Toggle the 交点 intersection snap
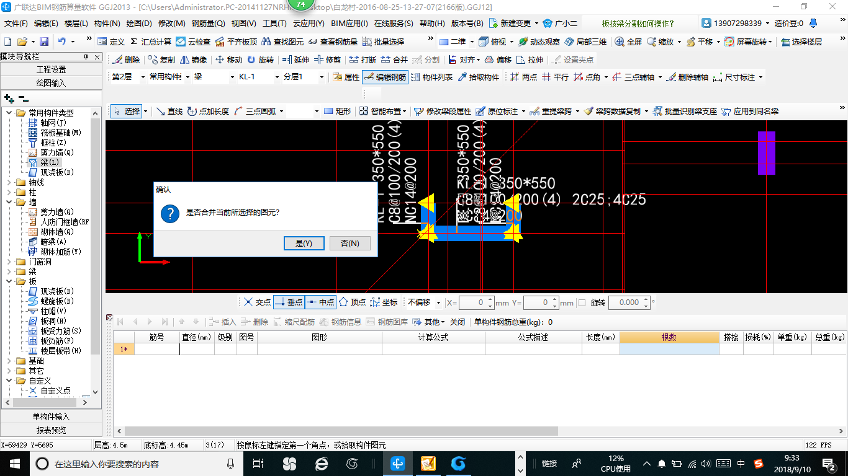 pyautogui.click(x=257, y=302)
